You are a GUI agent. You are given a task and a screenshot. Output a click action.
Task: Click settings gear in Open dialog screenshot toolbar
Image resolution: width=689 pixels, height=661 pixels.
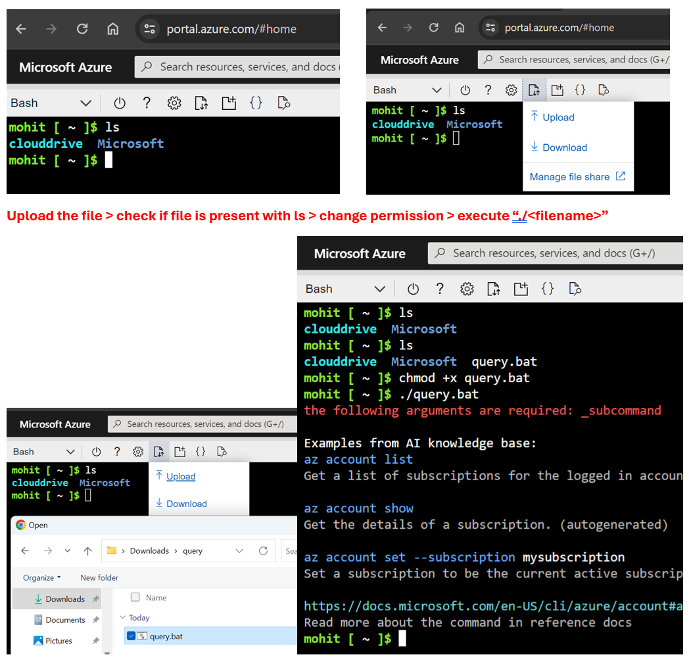(138, 451)
